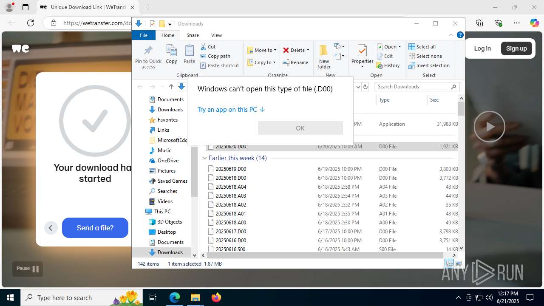This screenshot has width=544, height=306.
Task: Click Invert selection in ribbon
Action: point(429,65)
